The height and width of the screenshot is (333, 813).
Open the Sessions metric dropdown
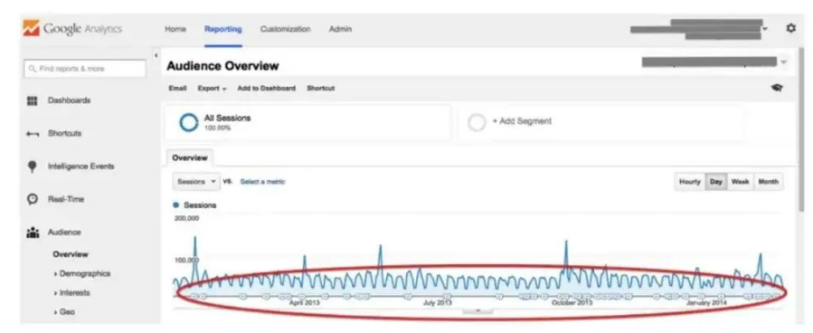196,182
